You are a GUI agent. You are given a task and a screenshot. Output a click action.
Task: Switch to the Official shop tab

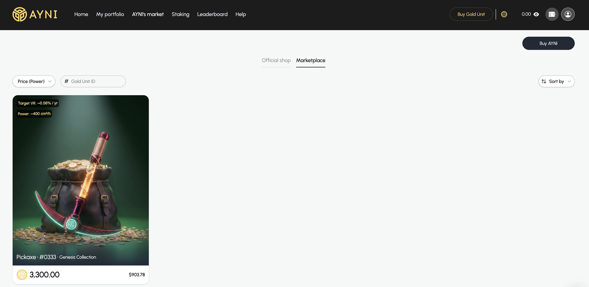pos(276,60)
